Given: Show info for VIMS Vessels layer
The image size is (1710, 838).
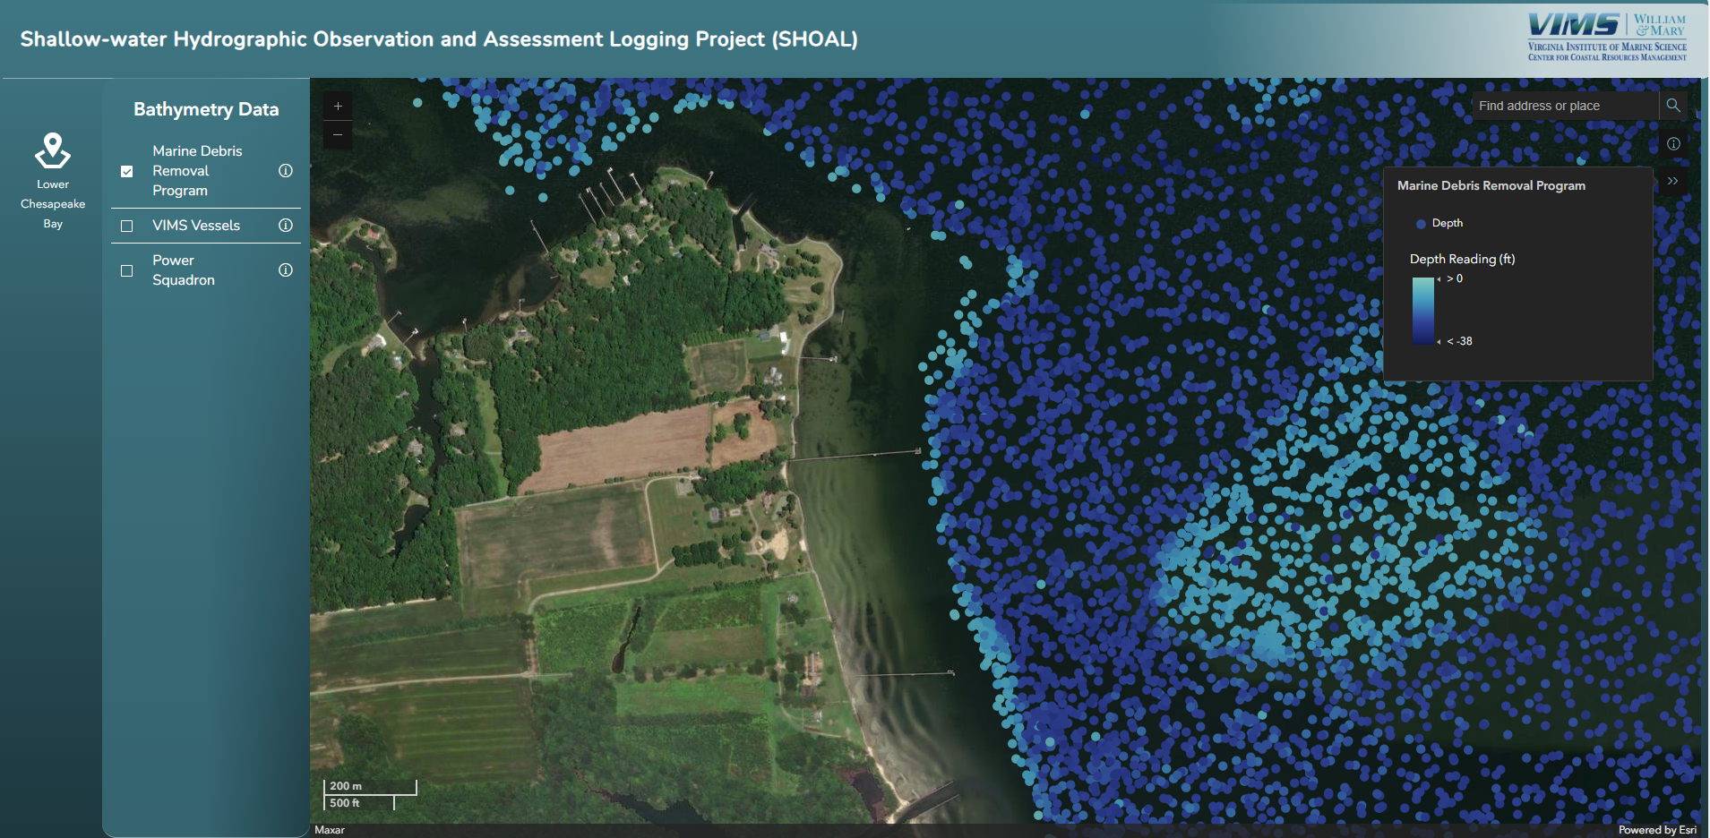Looking at the screenshot, I should click(x=286, y=226).
